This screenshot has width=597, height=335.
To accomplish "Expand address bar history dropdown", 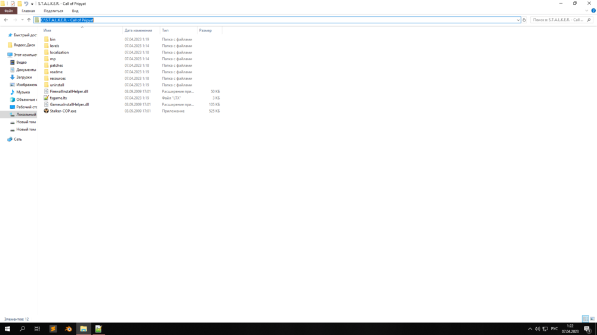I will click(518, 20).
